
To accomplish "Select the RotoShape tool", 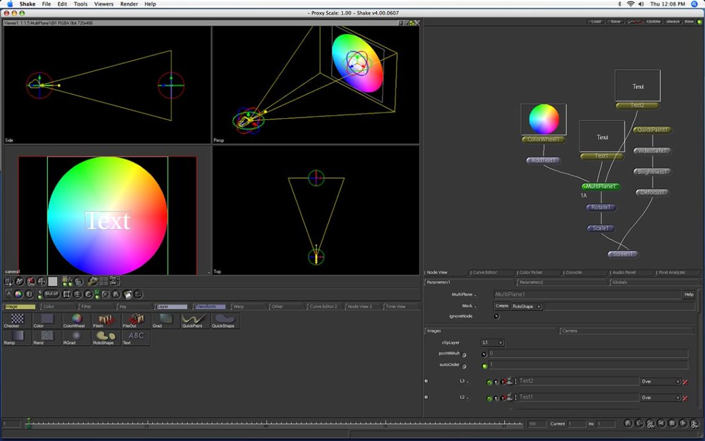I will pos(103,337).
